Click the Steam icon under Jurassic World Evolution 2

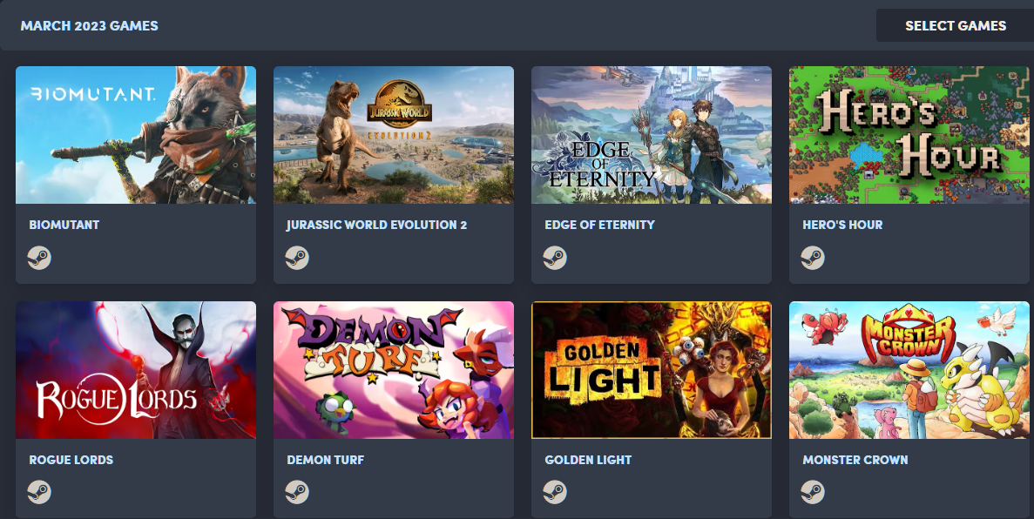(x=297, y=257)
